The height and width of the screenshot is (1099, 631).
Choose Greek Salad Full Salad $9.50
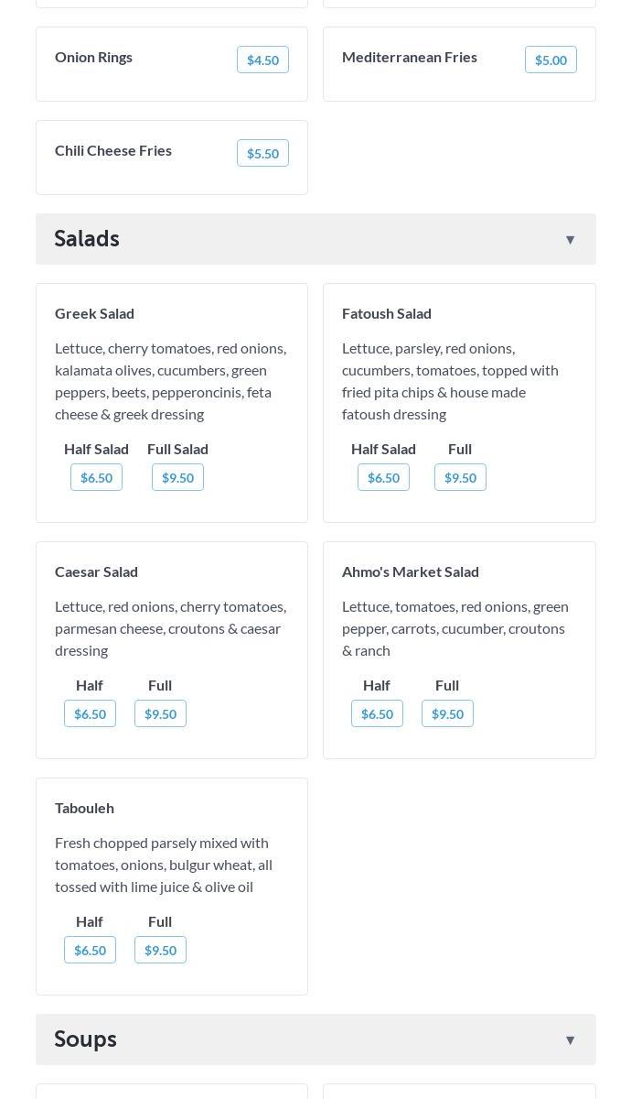click(x=177, y=478)
